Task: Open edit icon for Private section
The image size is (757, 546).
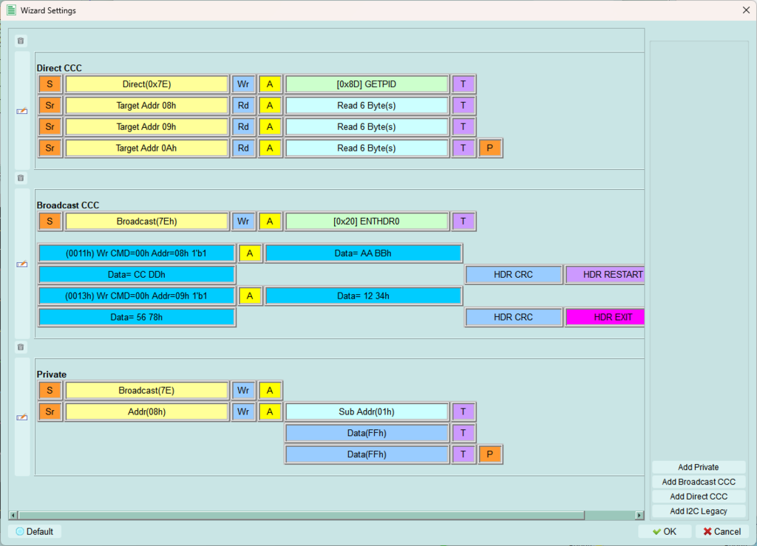Action: point(22,417)
